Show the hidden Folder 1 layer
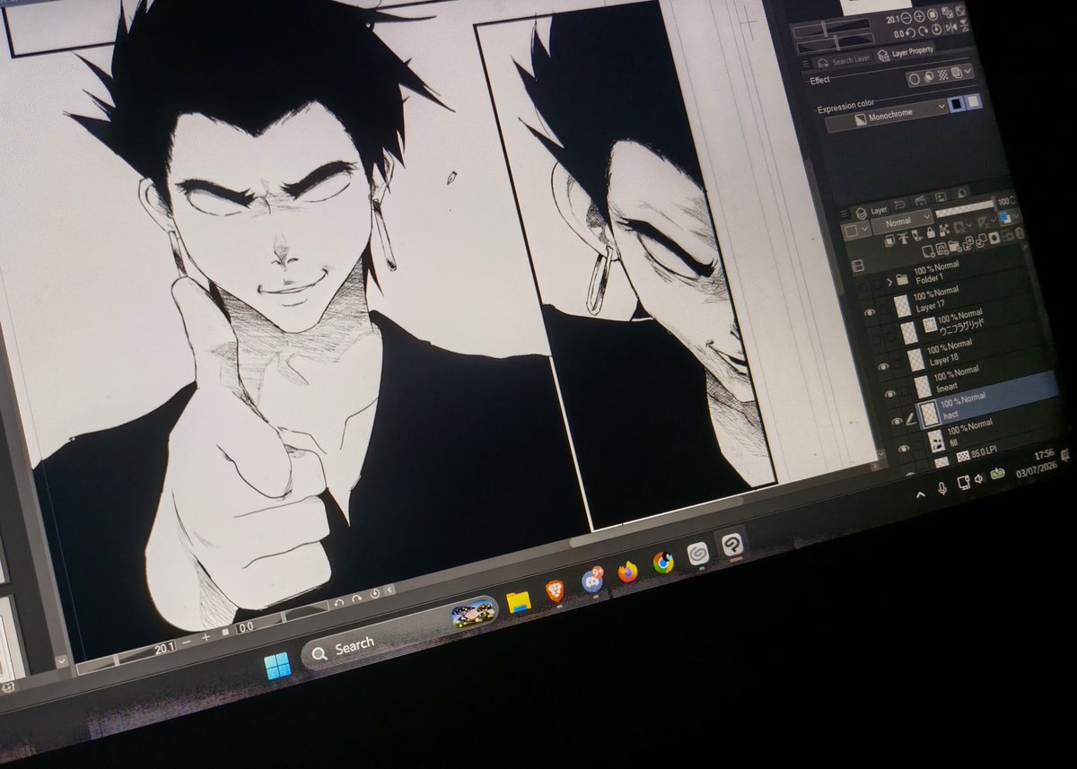This screenshot has height=769, width=1077. coord(864,287)
